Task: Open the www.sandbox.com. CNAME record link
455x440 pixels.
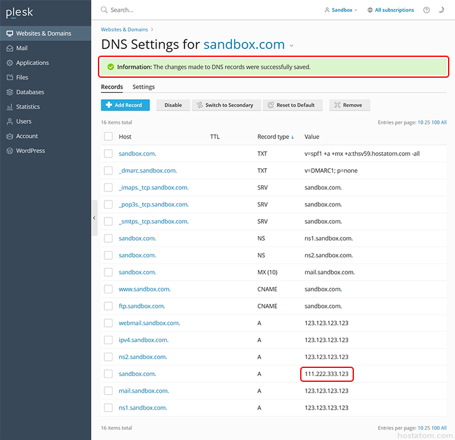Action: (x=144, y=289)
